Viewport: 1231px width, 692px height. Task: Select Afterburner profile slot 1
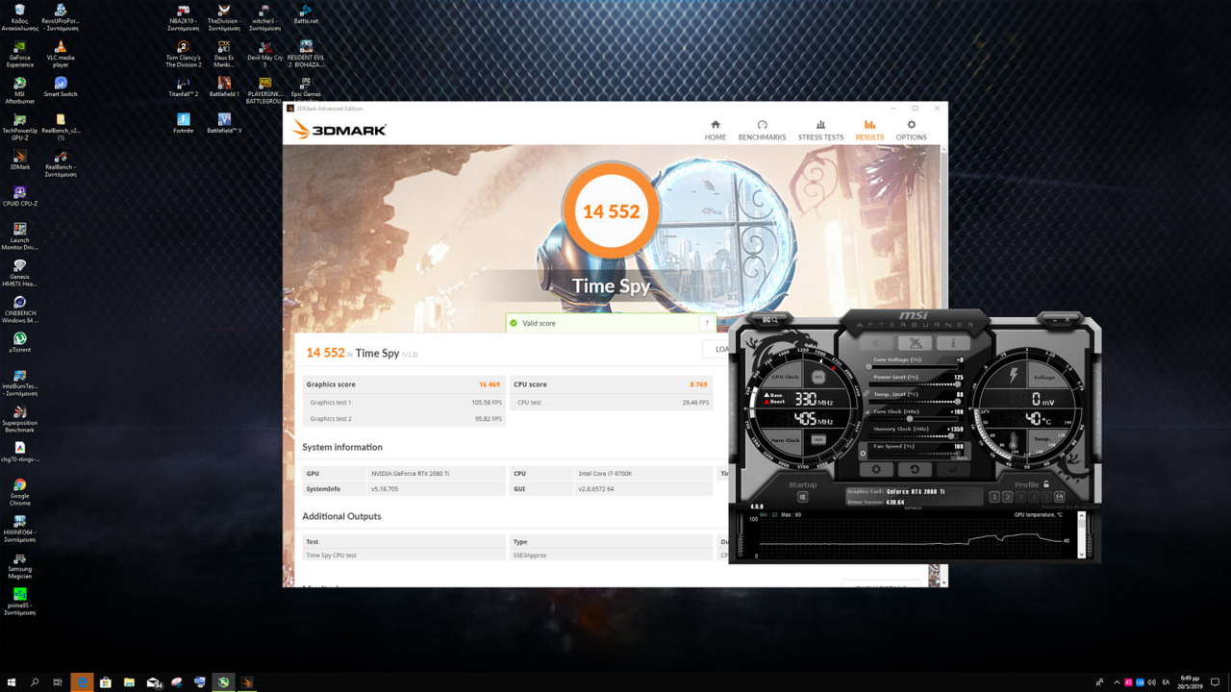coord(994,497)
